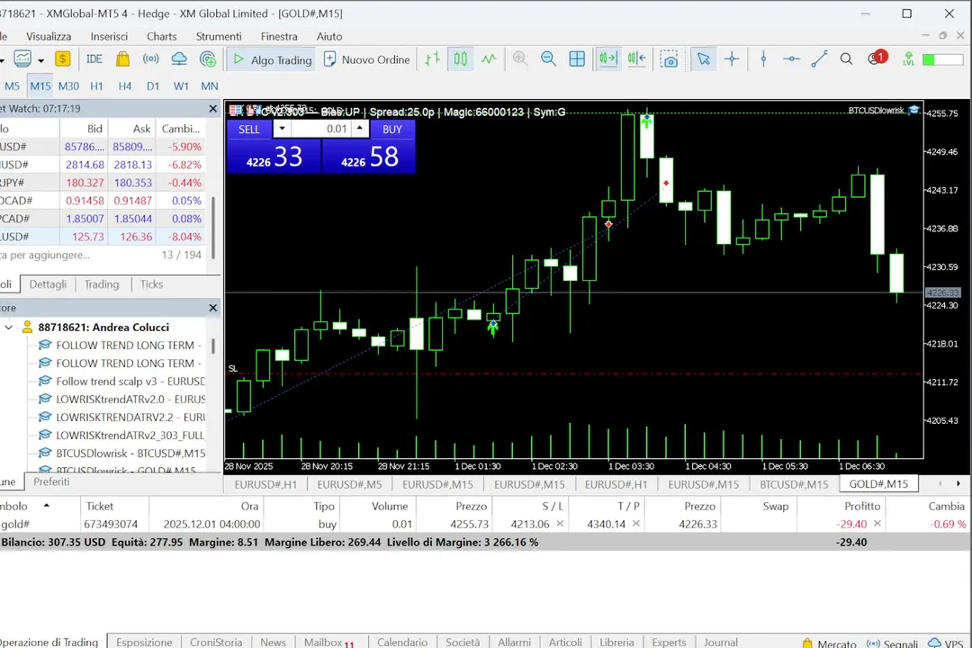Screen dimensions: 972x648
Task: Close the Market Watch panel
Action: coord(213,109)
